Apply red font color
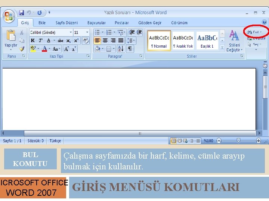The height and width of the screenshot is (201, 269). [x=44, y=49]
